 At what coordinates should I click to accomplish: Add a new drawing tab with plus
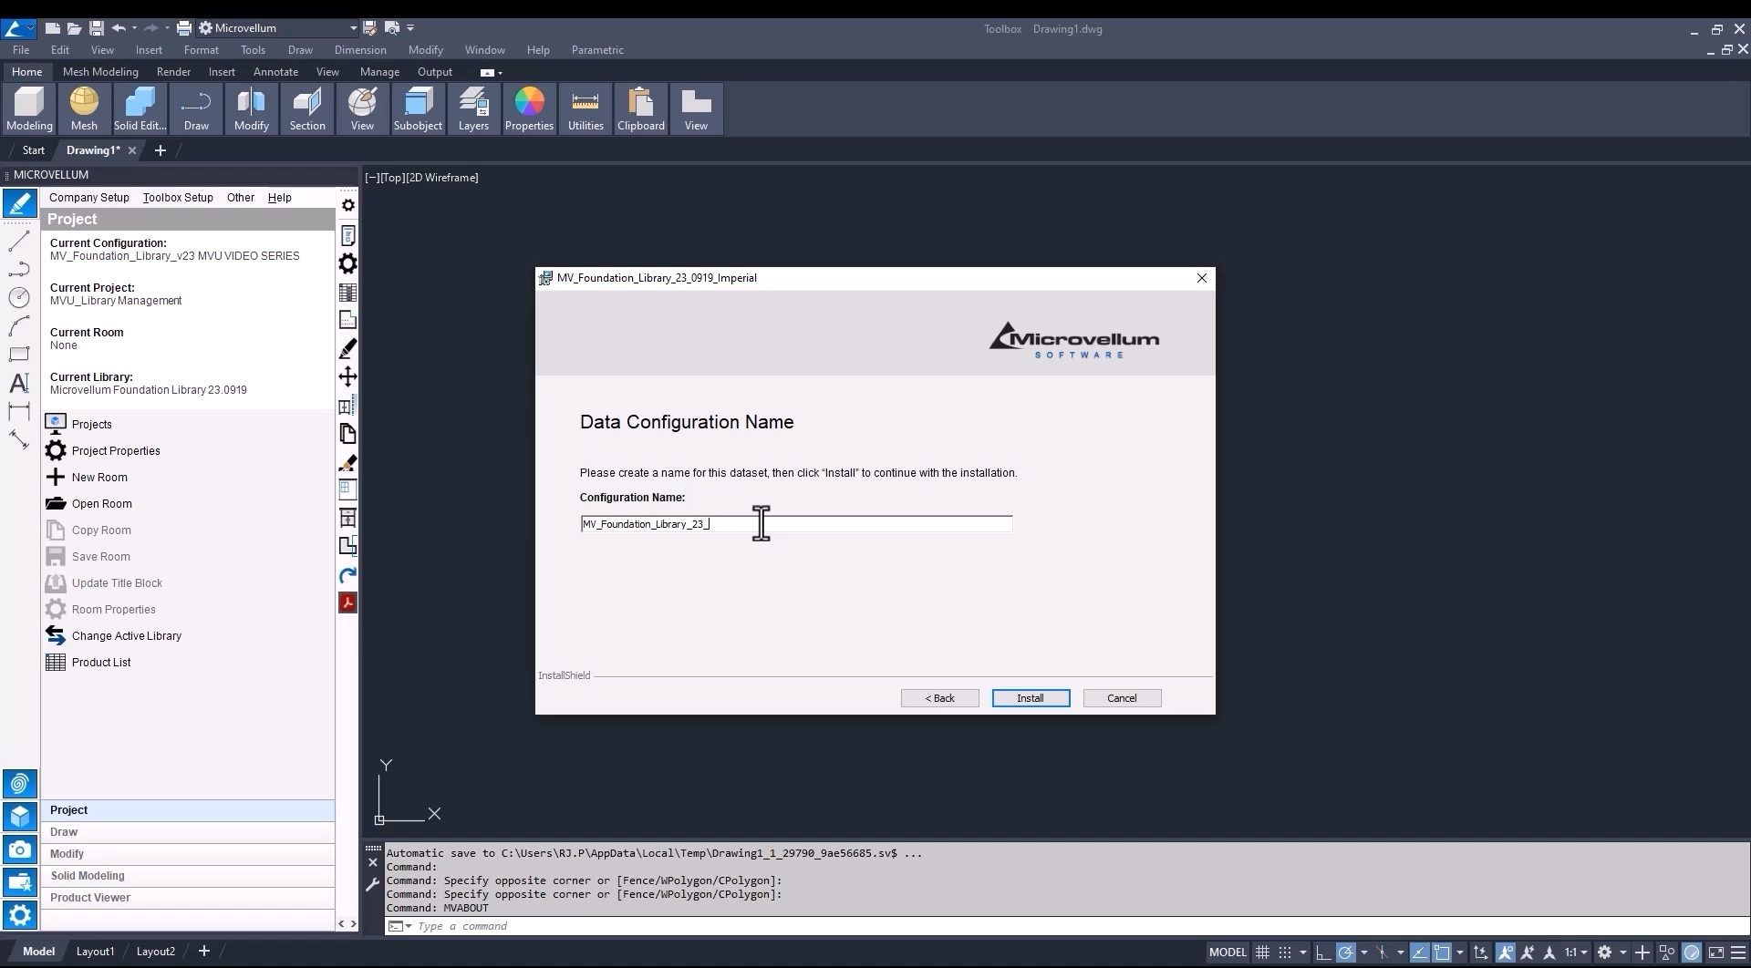(x=161, y=150)
